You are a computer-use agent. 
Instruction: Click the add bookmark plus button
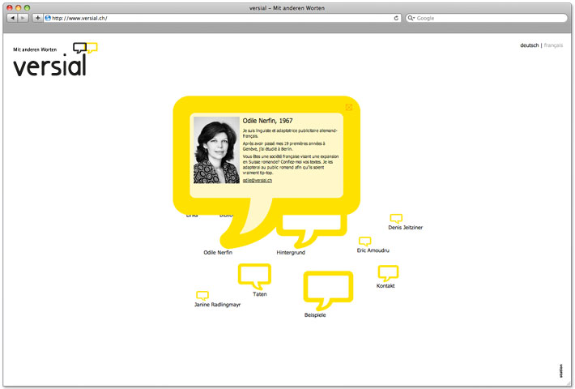click(x=37, y=18)
